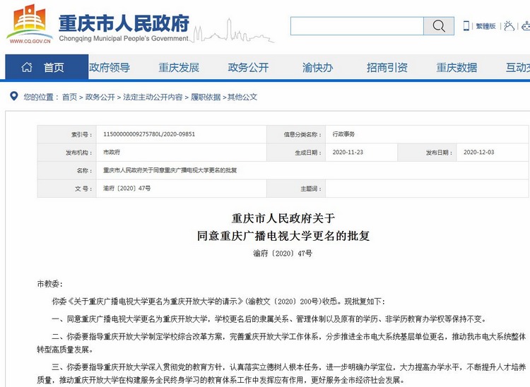
Task: Click paragraph beginning 二、你委要指导
Action: [x=281, y=343]
